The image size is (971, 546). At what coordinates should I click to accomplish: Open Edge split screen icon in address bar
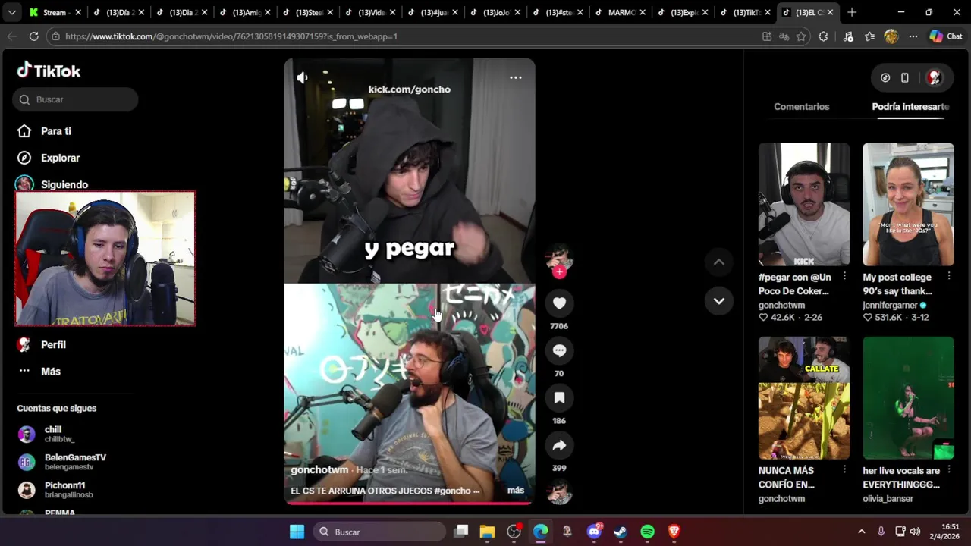click(767, 36)
